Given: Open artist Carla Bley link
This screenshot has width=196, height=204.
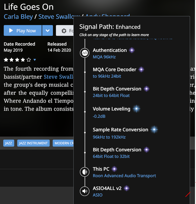Looking at the screenshot, I should pos(18,17).
